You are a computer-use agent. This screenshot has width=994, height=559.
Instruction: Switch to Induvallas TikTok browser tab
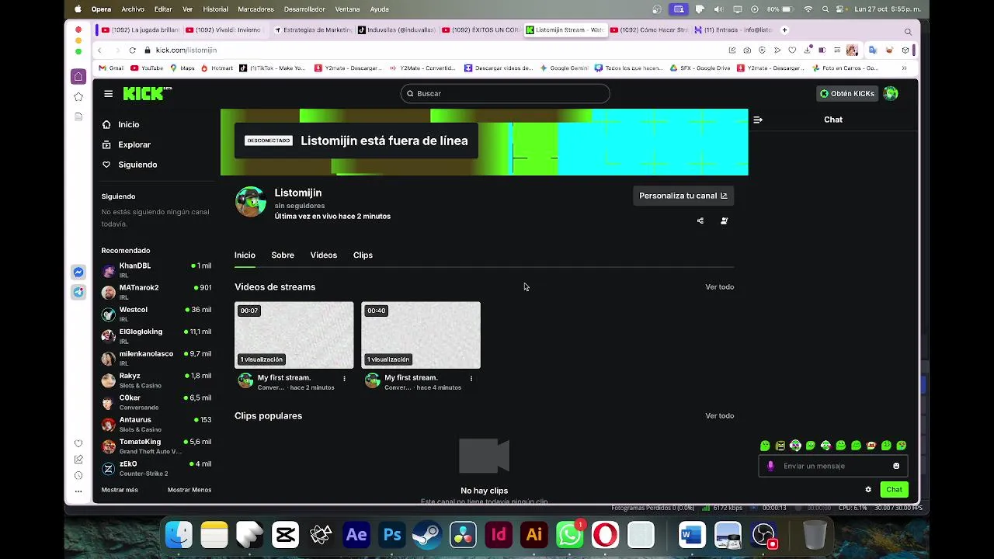click(396, 30)
